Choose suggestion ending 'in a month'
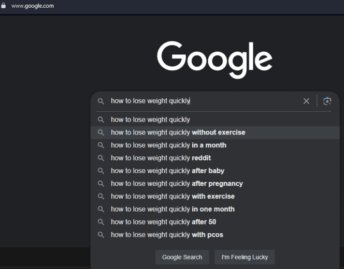This screenshot has height=269, width=344. (x=215, y=145)
